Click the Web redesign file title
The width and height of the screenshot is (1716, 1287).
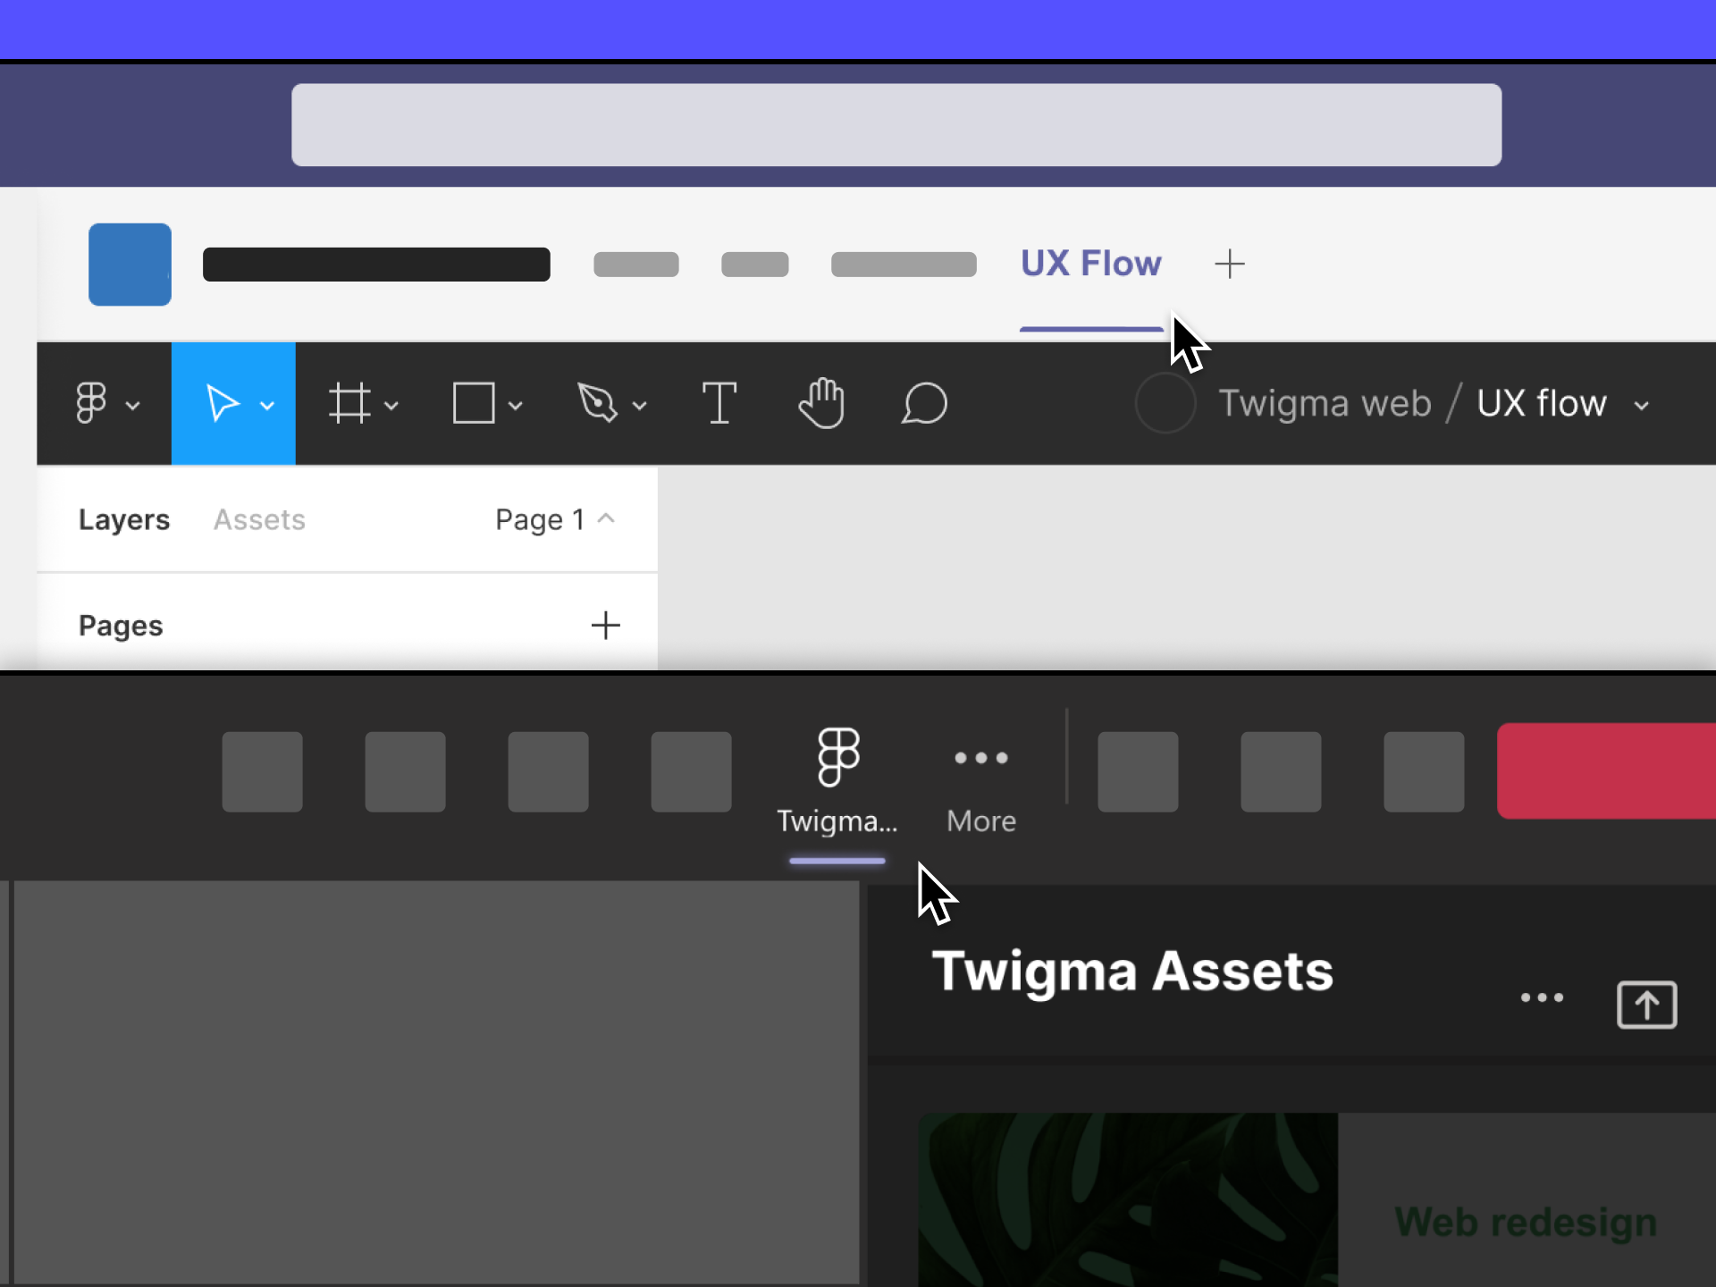tap(1526, 1222)
